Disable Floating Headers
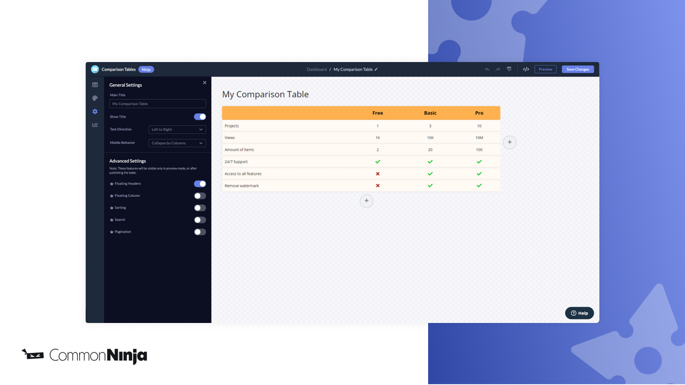This screenshot has width=685, height=385. tap(200, 183)
